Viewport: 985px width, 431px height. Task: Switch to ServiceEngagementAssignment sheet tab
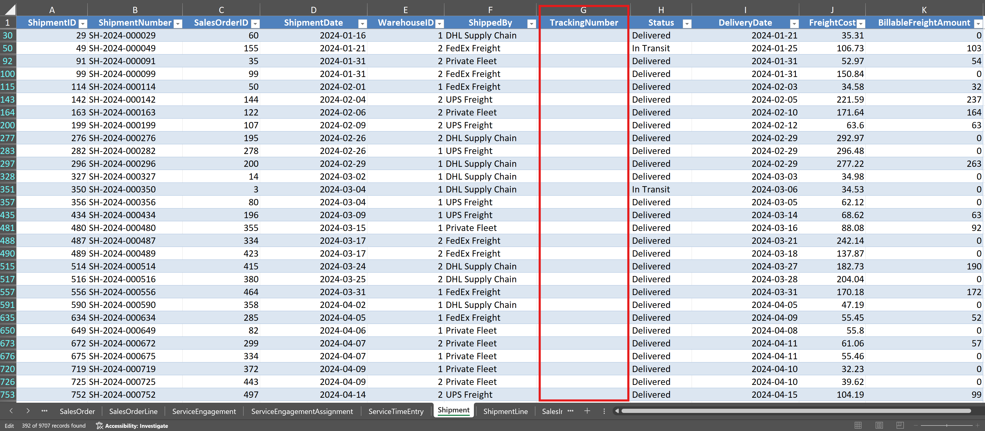pyautogui.click(x=302, y=411)
